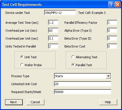Click the 'Required Starts/Week' label

[26, 92]
